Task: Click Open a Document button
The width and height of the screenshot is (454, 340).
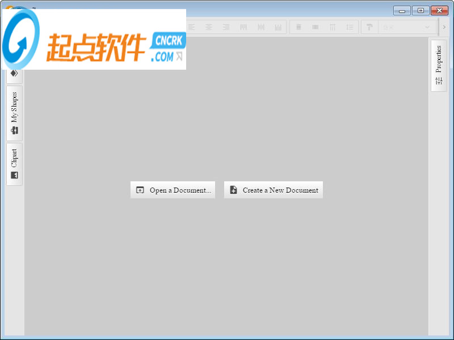Action: (173, 190)
